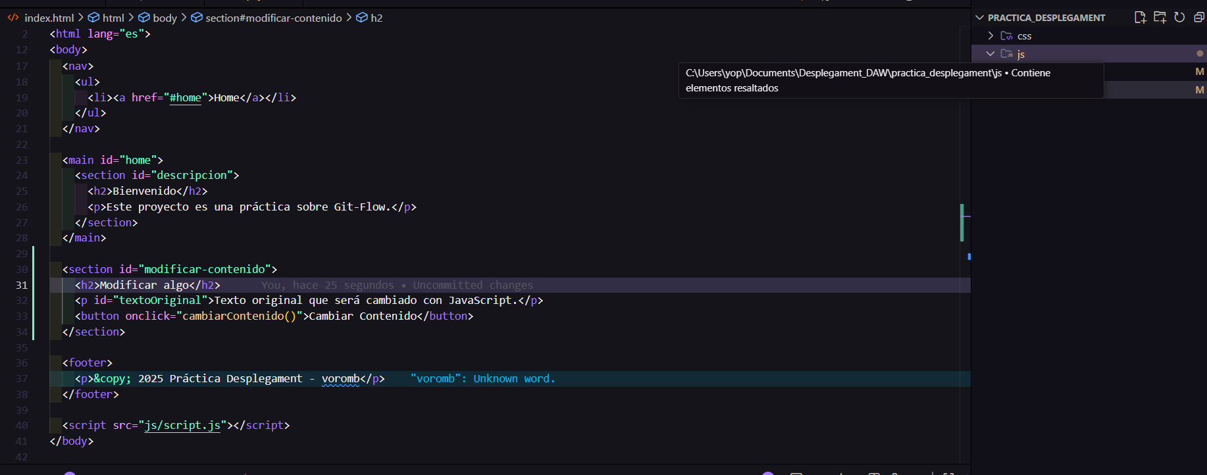Image resolution: width=1207 pixels, height=475 pixels.
Task: Collapse all folders in Explorer
Action: click(1199, 18)
